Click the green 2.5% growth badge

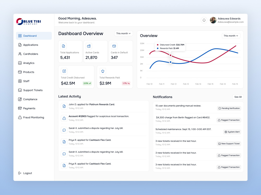click(x=87, y=83)
